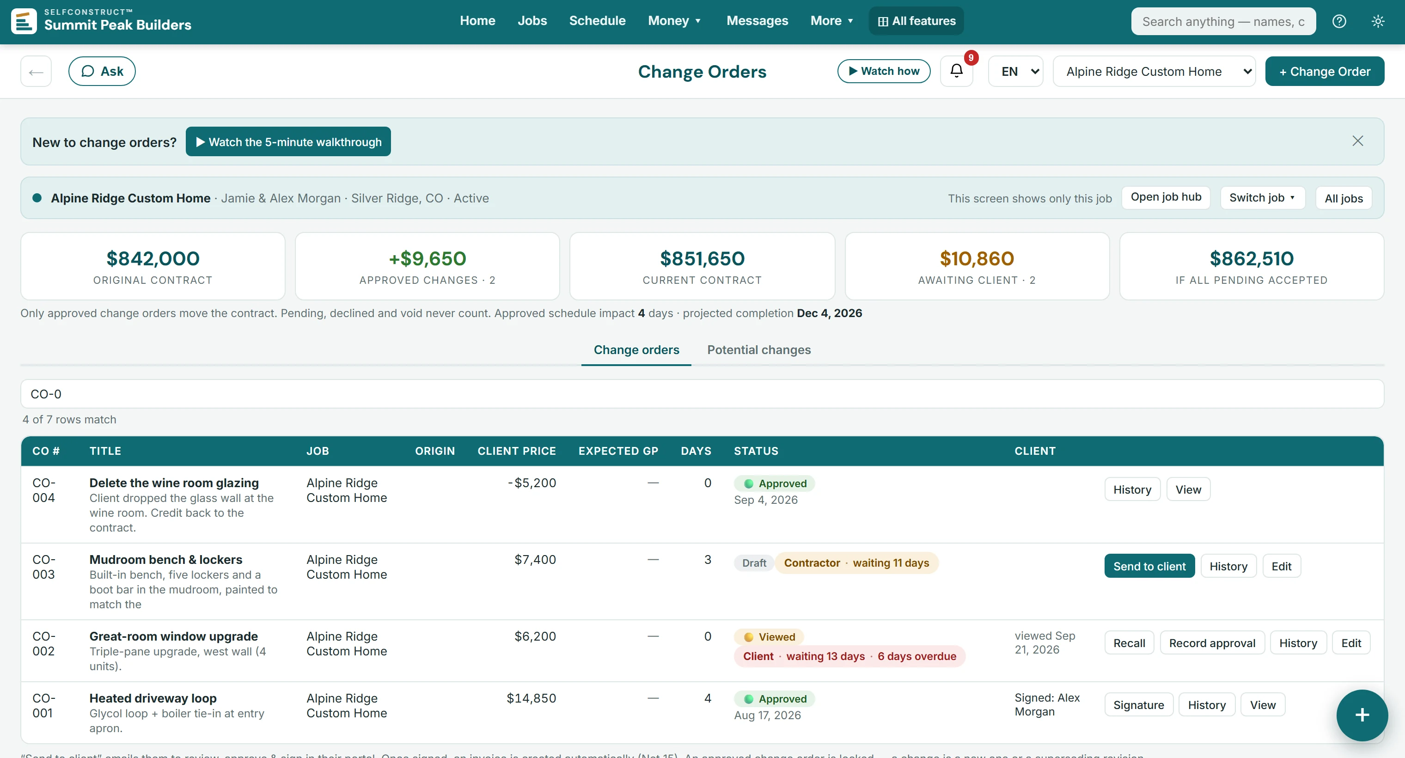Sort by the CO # column header
Viewport: 1405px width, 758px height.
click(x=46, y=451)
